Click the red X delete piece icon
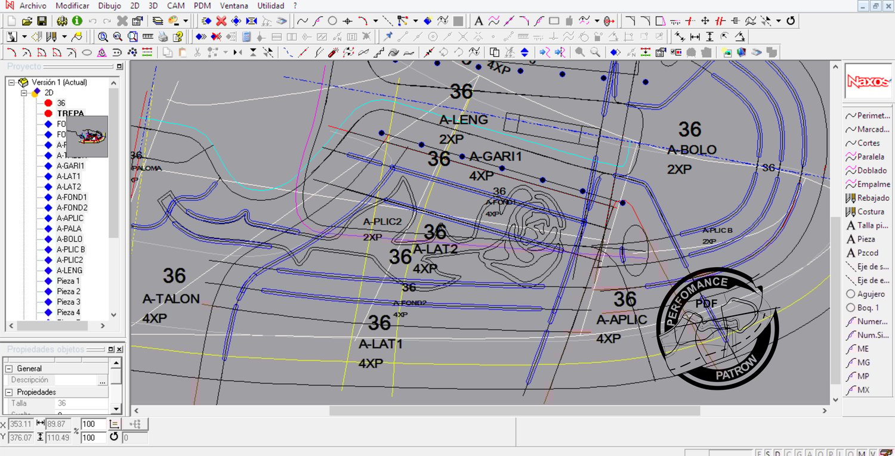Image resolution: width=895 pixels, height=456 pixels. tap(221, 21)
